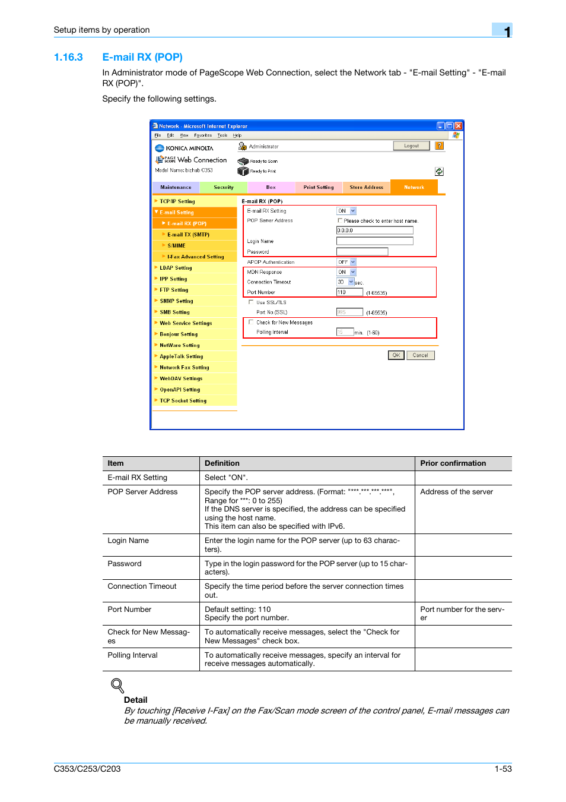Image resolution: width=566 pixels, height=802 pixels.
Task: Close the Internet Explorer window
Action: tap(458, 126)
